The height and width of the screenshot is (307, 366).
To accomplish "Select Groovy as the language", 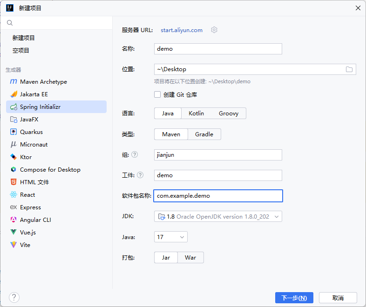I will click(229, 113).
